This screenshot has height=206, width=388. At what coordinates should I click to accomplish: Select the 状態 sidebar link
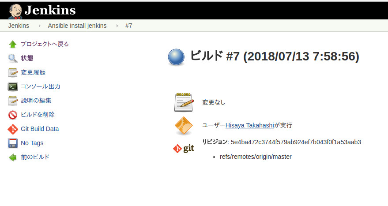point(27,58)
